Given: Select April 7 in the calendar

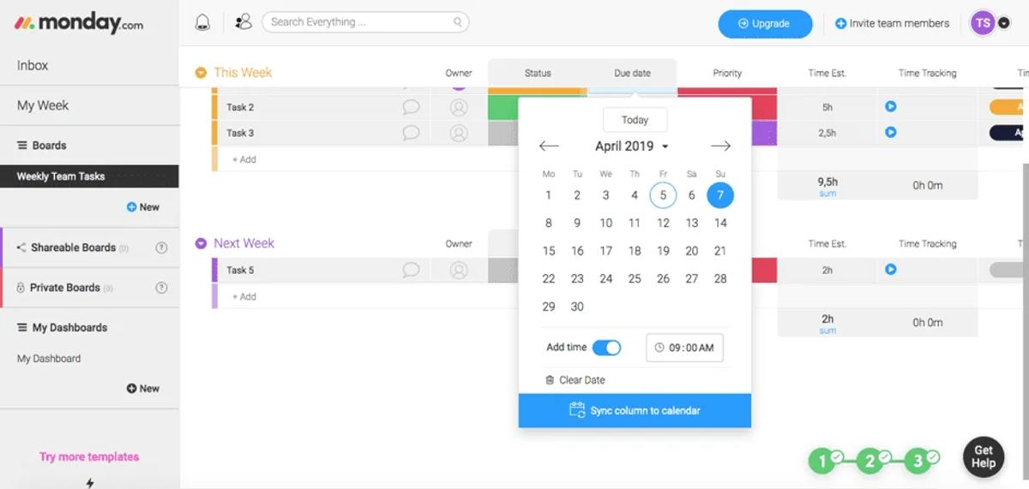Looking at the screenshot, I should point(720,195).
